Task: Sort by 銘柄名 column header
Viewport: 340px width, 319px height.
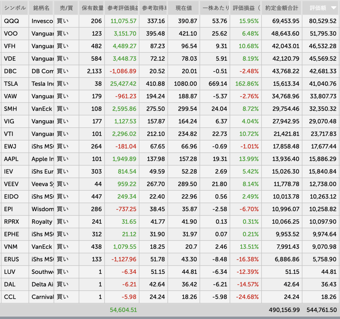Action: click(x=41, y=8)
